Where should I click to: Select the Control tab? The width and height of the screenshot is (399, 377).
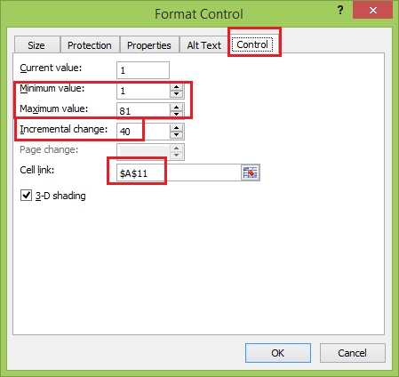[x=252, y=44]
